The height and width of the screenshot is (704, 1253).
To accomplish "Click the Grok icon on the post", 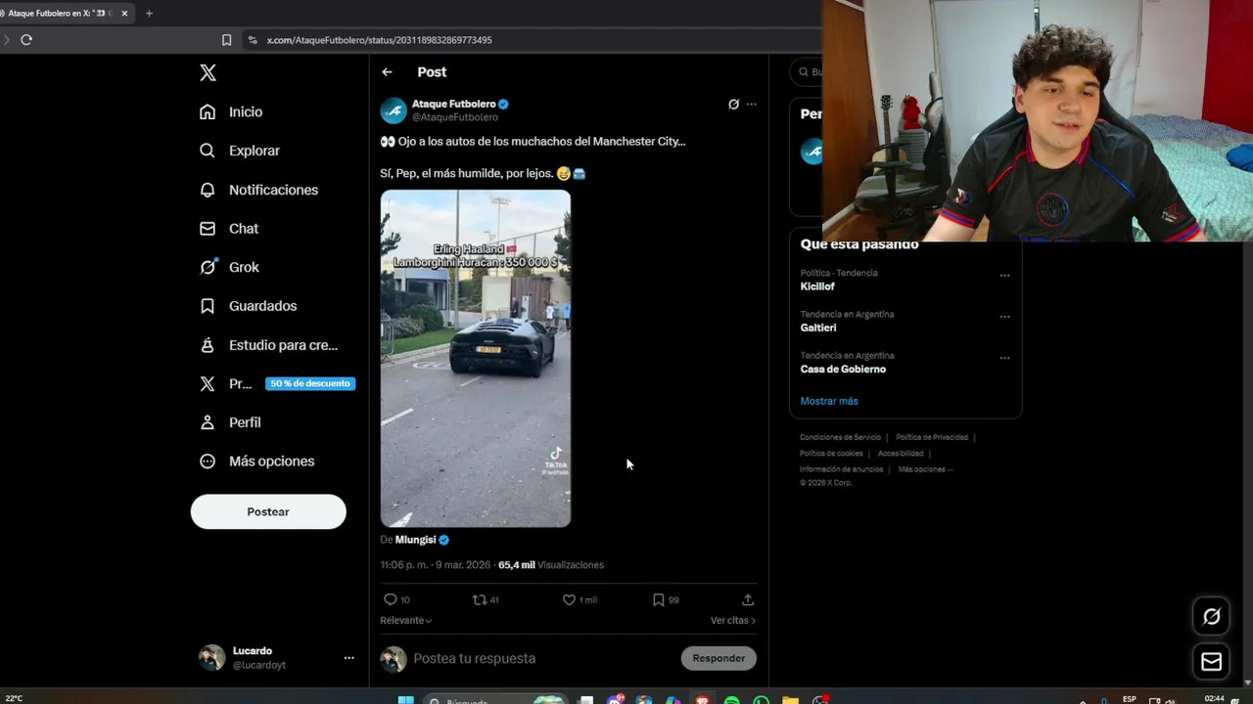I will coord(733,104).
